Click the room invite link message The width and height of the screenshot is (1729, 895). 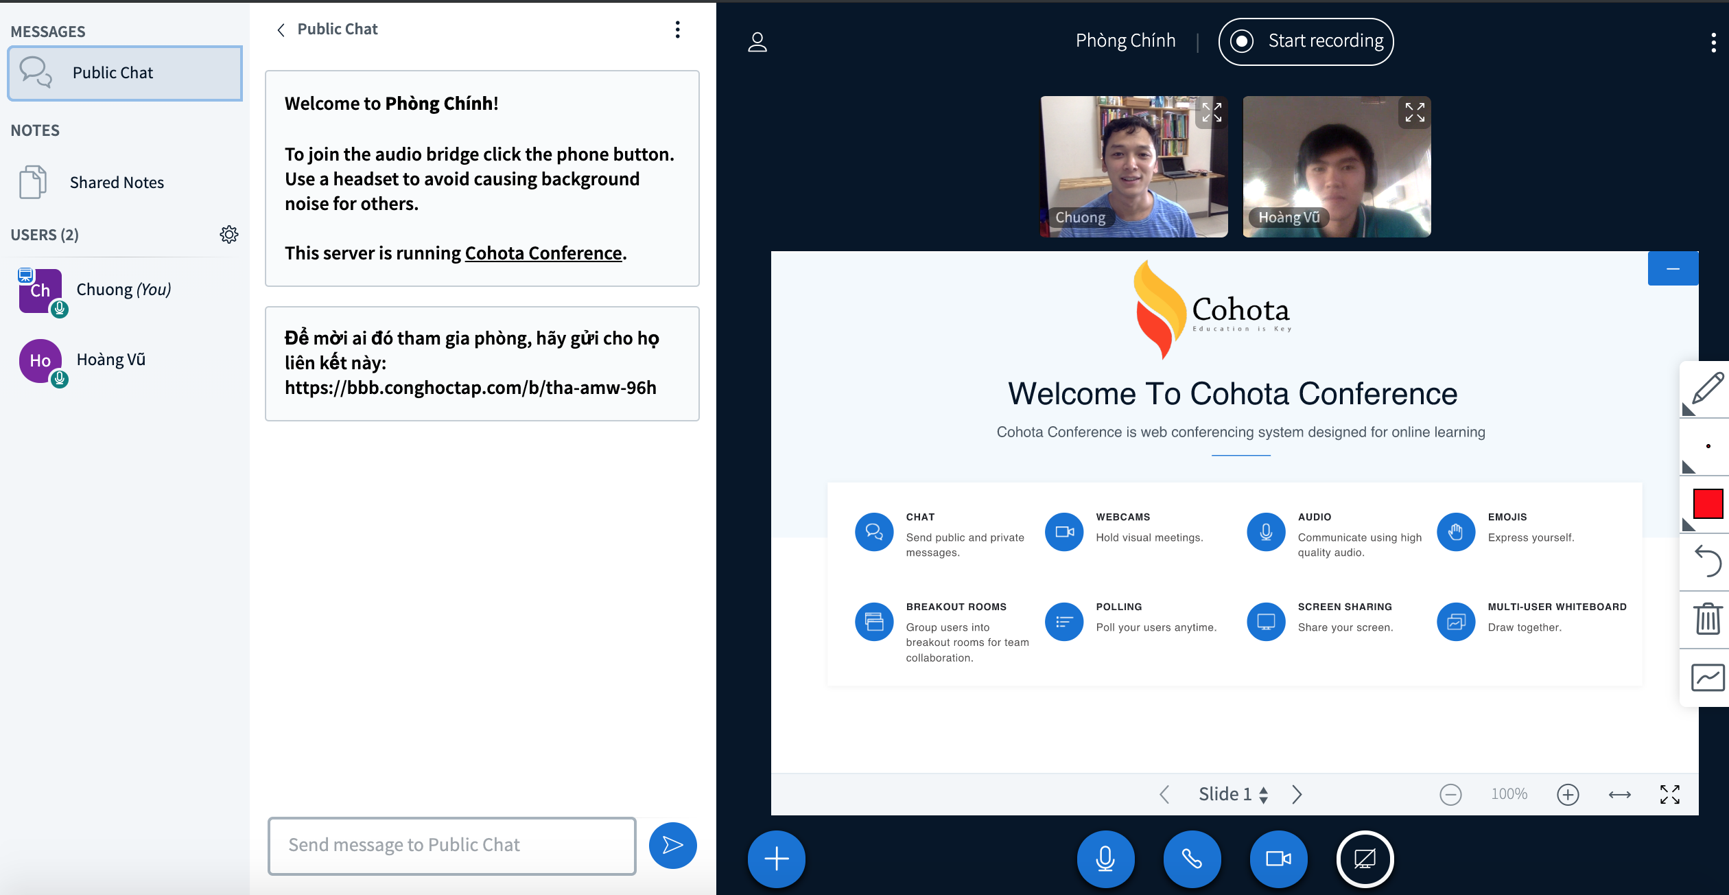(x=482, y=364)
